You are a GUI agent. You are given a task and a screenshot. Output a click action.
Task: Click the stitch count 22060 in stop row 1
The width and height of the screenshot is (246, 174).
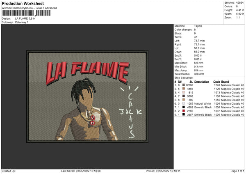pos(189,85)
